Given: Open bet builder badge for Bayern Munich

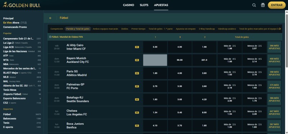Looking at the screenshot, I should click(137, 60).
